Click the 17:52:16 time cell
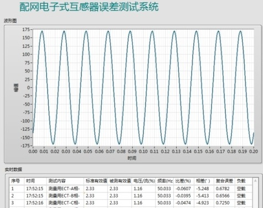The height and width of the screenshot is (208, 263). point(35,203)
